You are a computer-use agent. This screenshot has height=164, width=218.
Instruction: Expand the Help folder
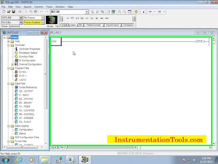9,41
